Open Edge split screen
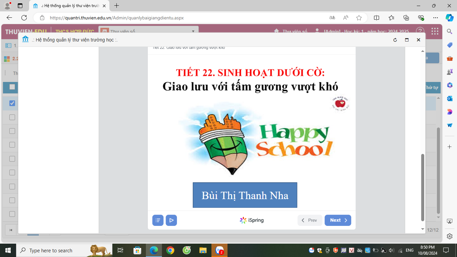This screenshot has width=457, height=257. pos(376,18)
